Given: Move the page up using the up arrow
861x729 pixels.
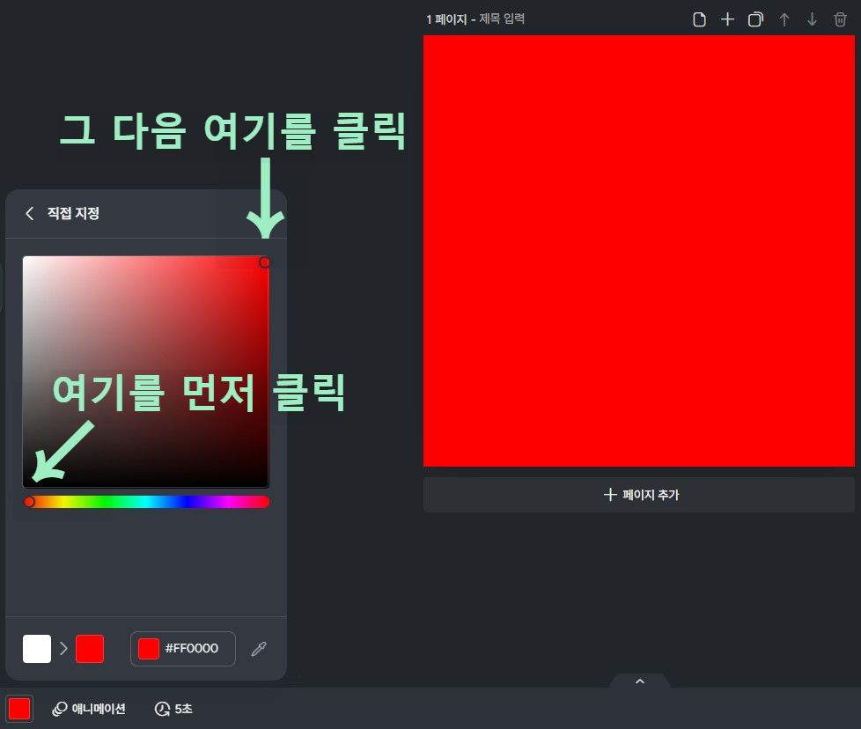Looking at the screenshot, I should 784,18.
